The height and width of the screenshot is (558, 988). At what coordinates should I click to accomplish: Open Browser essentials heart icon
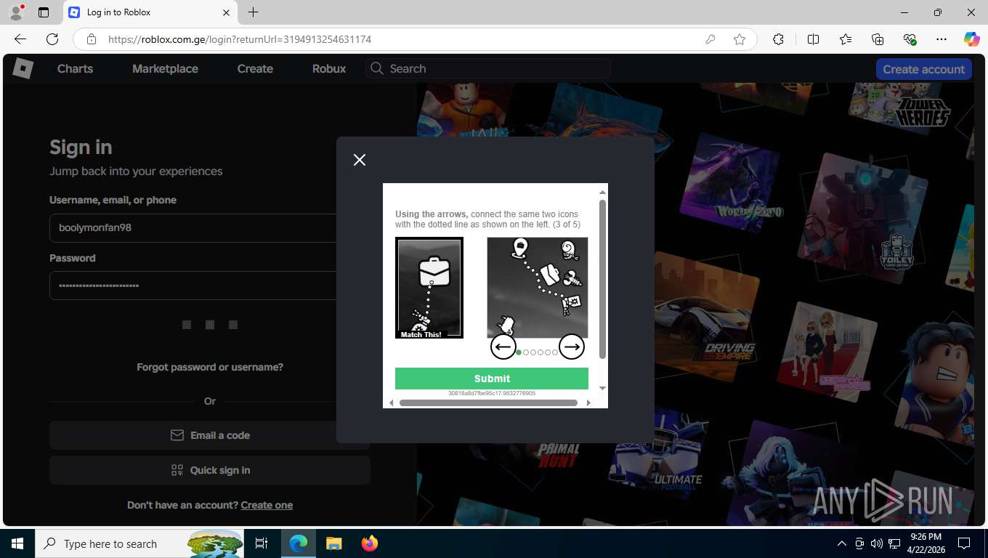910,39
